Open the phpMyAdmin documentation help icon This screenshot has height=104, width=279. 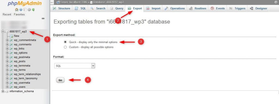pyautogui.click(x=21, y=10)
